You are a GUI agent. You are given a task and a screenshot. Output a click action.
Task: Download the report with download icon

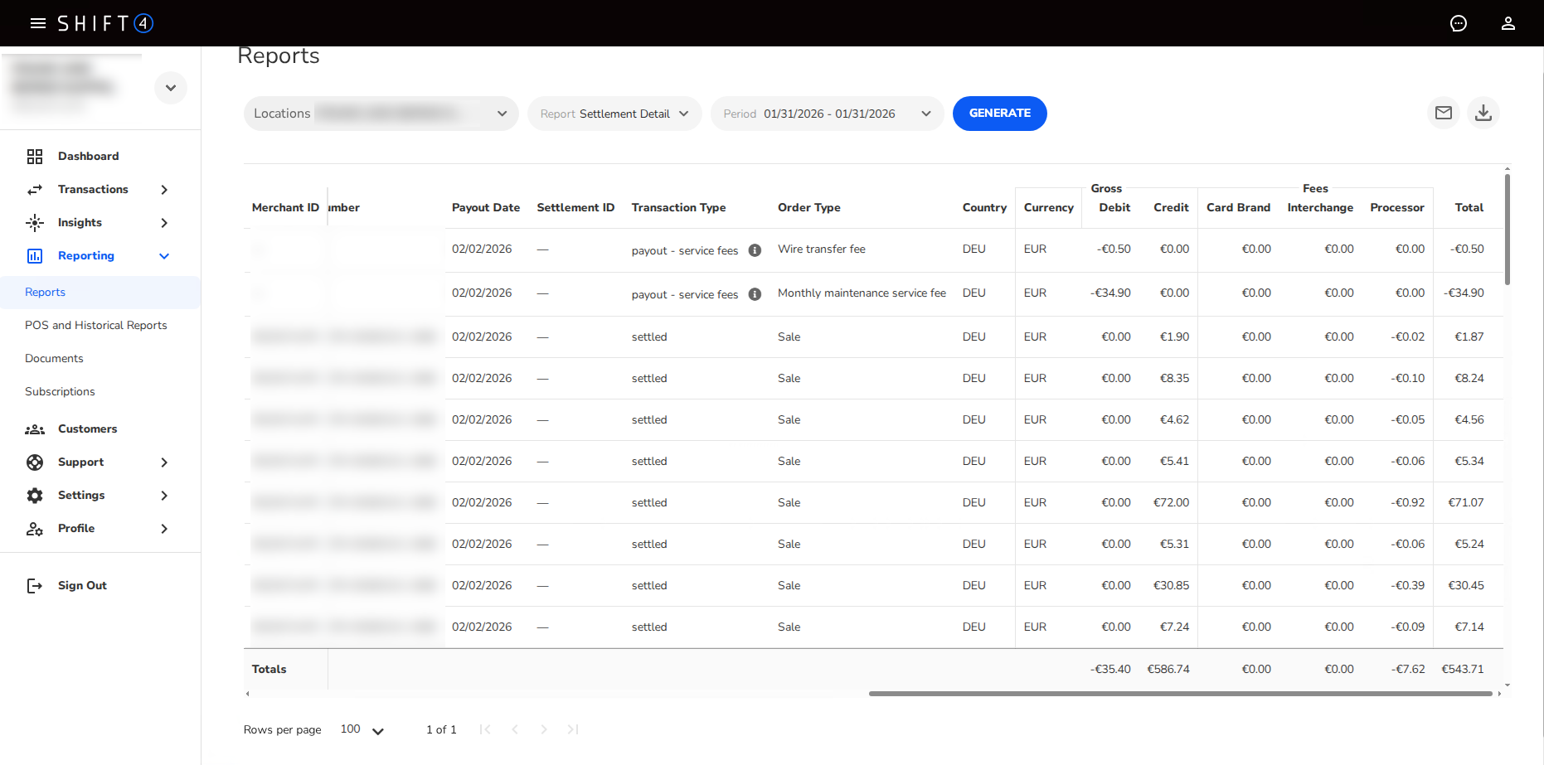[1483, 113]
